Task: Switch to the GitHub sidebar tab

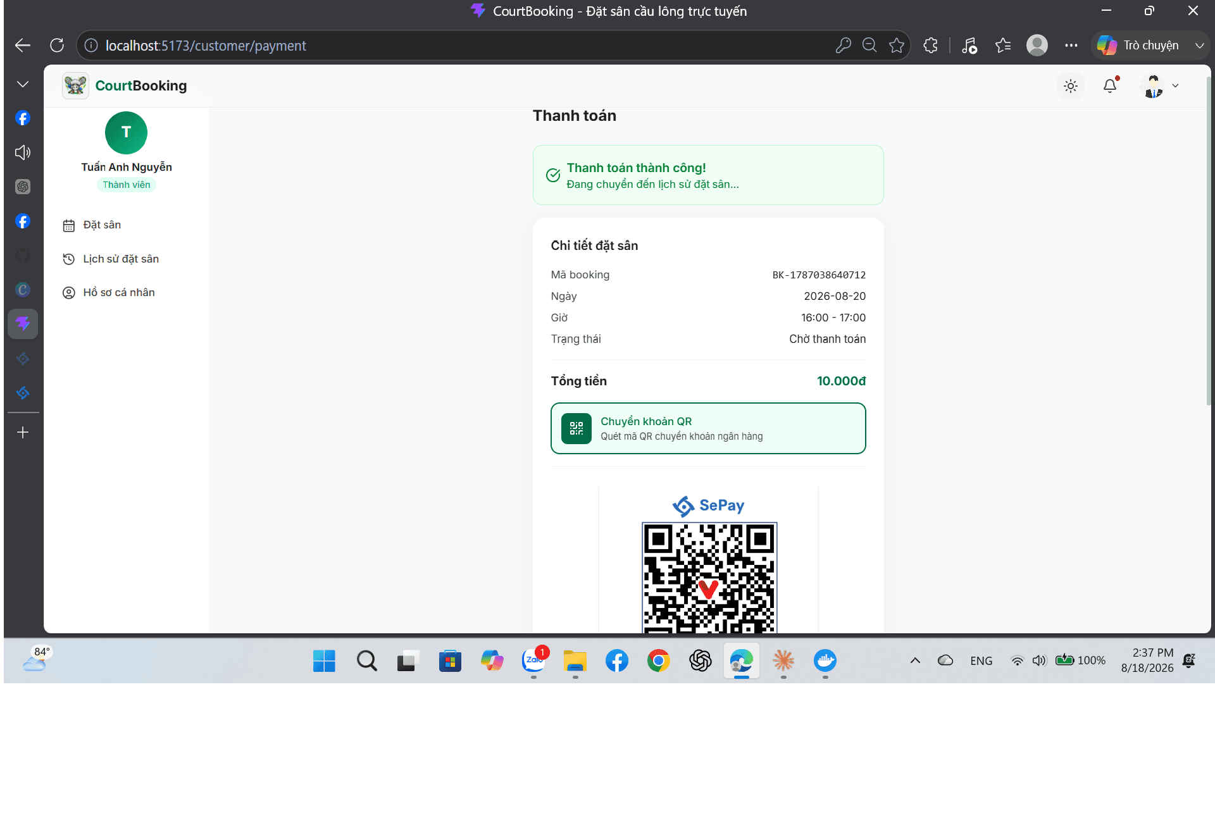Action: [23, 256]
